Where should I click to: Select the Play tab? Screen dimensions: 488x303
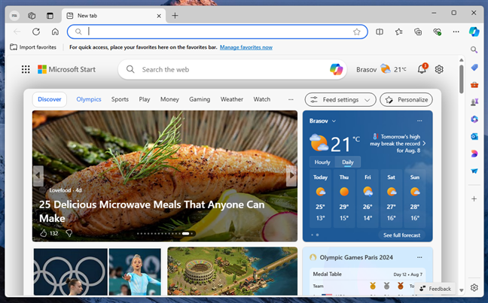(145, 99)
